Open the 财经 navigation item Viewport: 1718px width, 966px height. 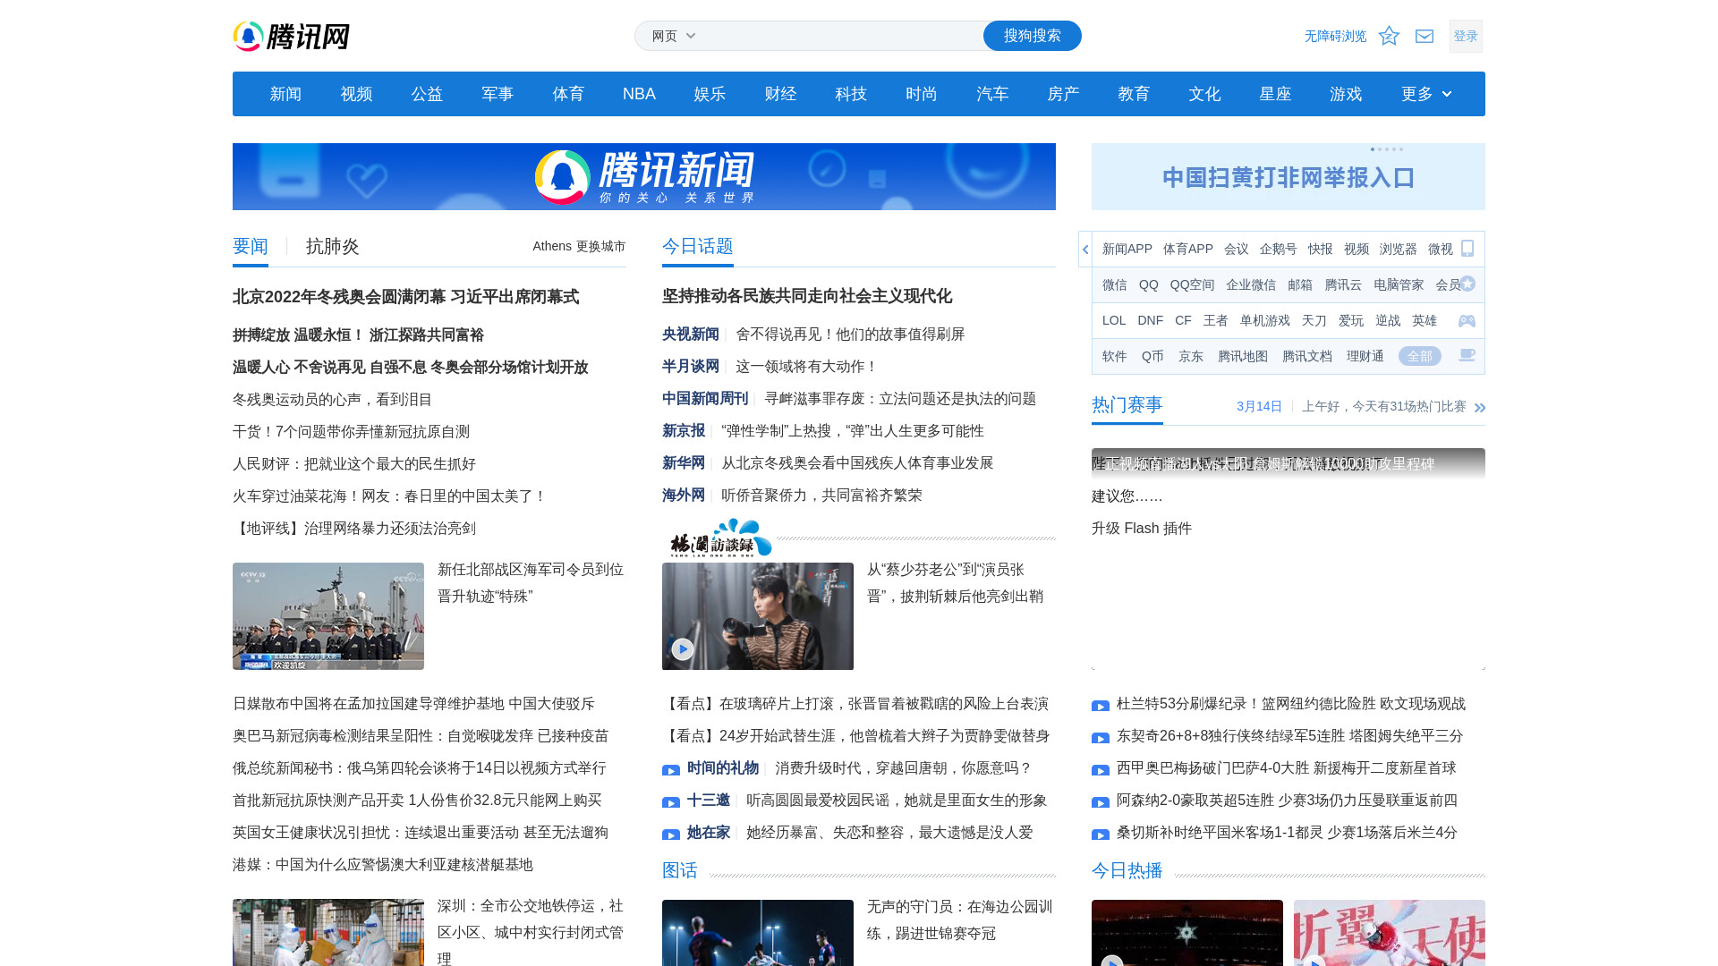[x=780, y=94]
